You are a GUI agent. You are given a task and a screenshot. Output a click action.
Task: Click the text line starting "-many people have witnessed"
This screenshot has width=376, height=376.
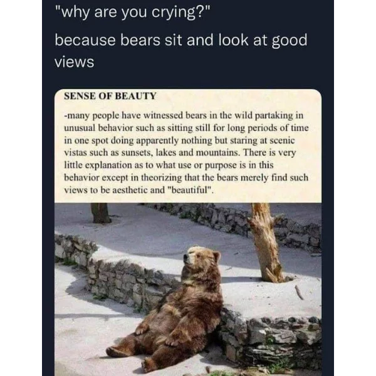(184, 115)
